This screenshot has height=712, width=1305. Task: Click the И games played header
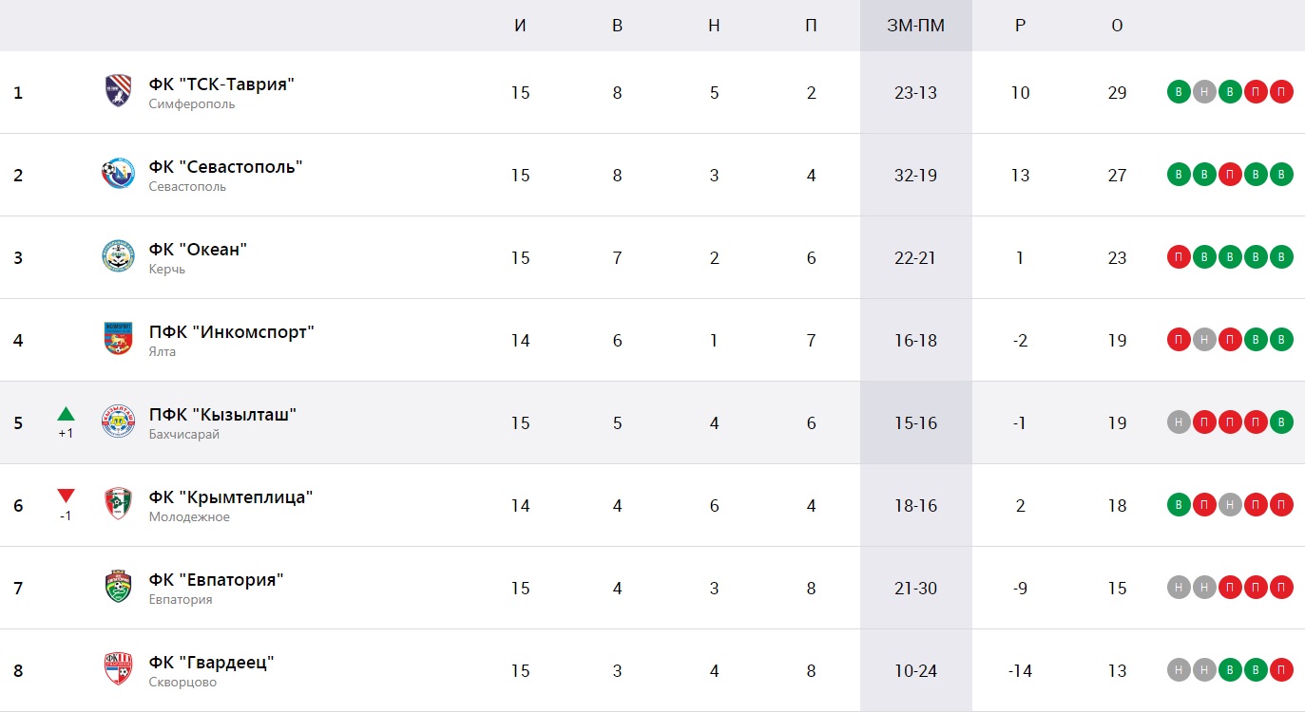520,26
